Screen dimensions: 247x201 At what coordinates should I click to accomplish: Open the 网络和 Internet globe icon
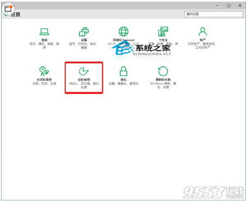[123, 32]
